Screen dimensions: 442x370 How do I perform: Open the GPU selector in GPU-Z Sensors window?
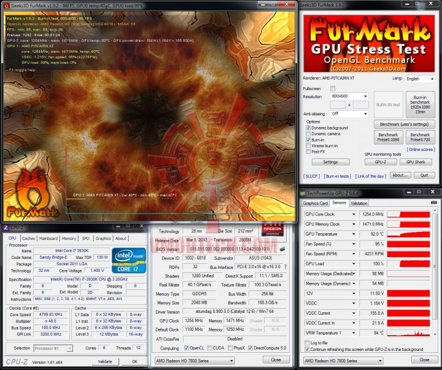coord(343,360)
